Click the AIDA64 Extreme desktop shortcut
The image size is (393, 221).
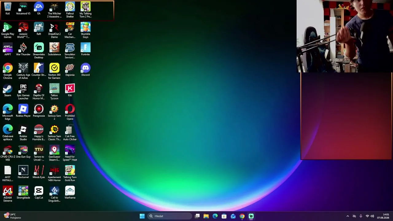(8, 194)
